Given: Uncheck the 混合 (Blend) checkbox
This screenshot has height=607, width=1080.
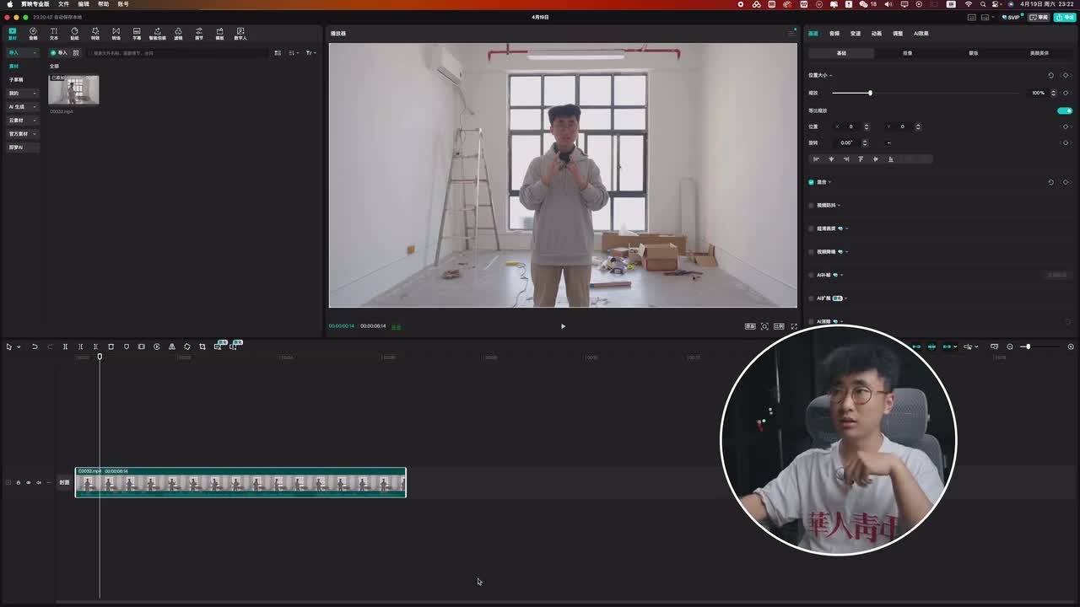Looking at the screenshot, I should point(812,182).
